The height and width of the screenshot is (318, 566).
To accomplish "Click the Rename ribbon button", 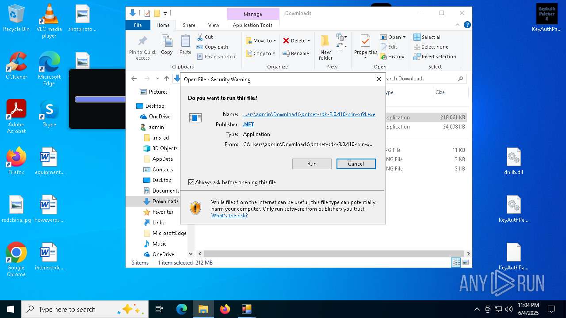I will 296,53.
